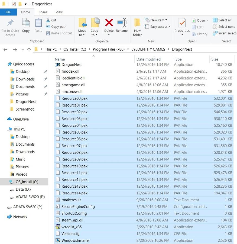
Task: Expand the Properties dropdown arrow
Action: pos(182,34)
